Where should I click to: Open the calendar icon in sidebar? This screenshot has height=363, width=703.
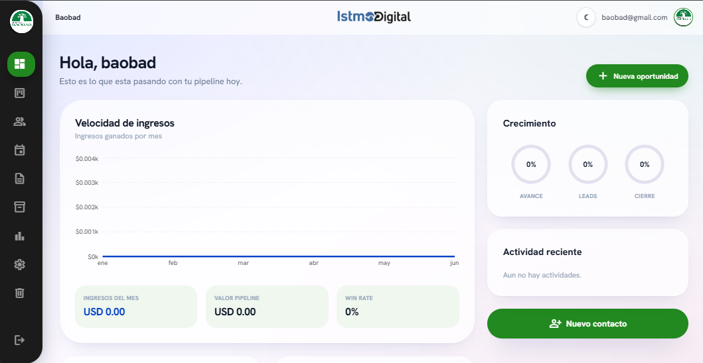(x=20, y=150)
